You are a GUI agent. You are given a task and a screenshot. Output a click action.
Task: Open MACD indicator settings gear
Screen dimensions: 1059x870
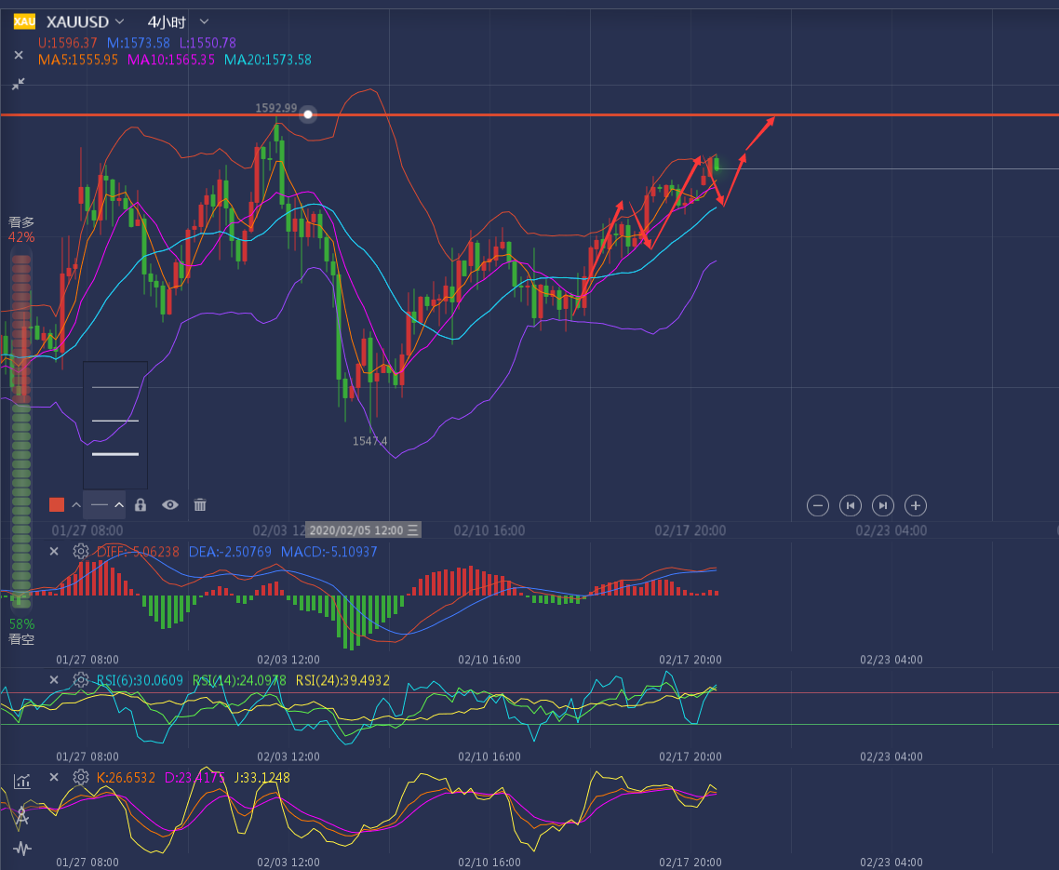[x=81, y=551]
